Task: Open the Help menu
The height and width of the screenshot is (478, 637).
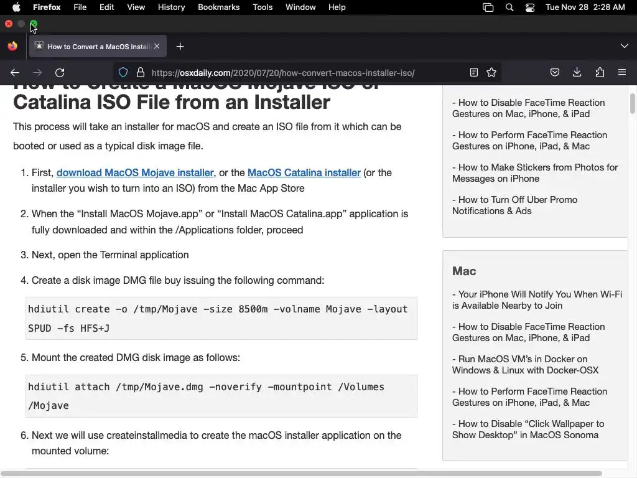Action: coord(337,7)
